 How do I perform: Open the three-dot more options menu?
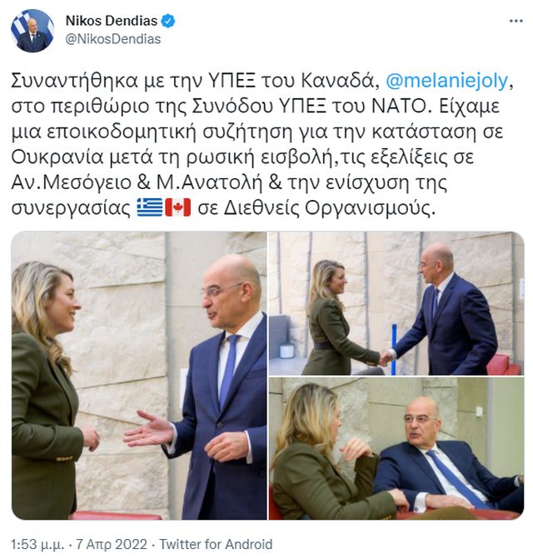point(516,21)
